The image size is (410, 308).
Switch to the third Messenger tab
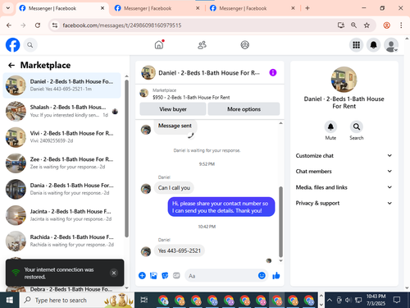[x=252, y=8]
